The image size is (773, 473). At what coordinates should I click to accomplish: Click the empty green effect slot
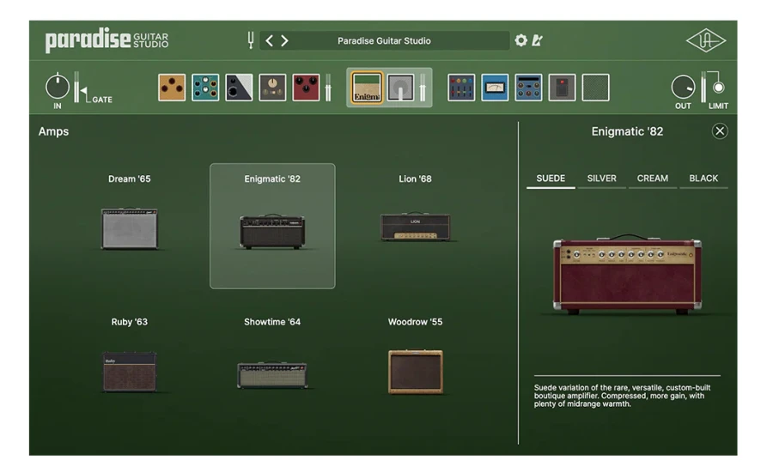[x=595, y=88]
